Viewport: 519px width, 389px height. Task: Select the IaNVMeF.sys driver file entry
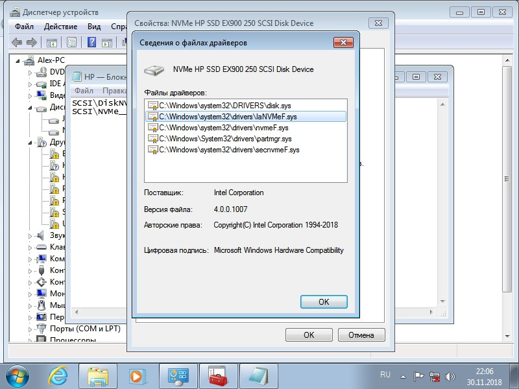tap(246, 117)
